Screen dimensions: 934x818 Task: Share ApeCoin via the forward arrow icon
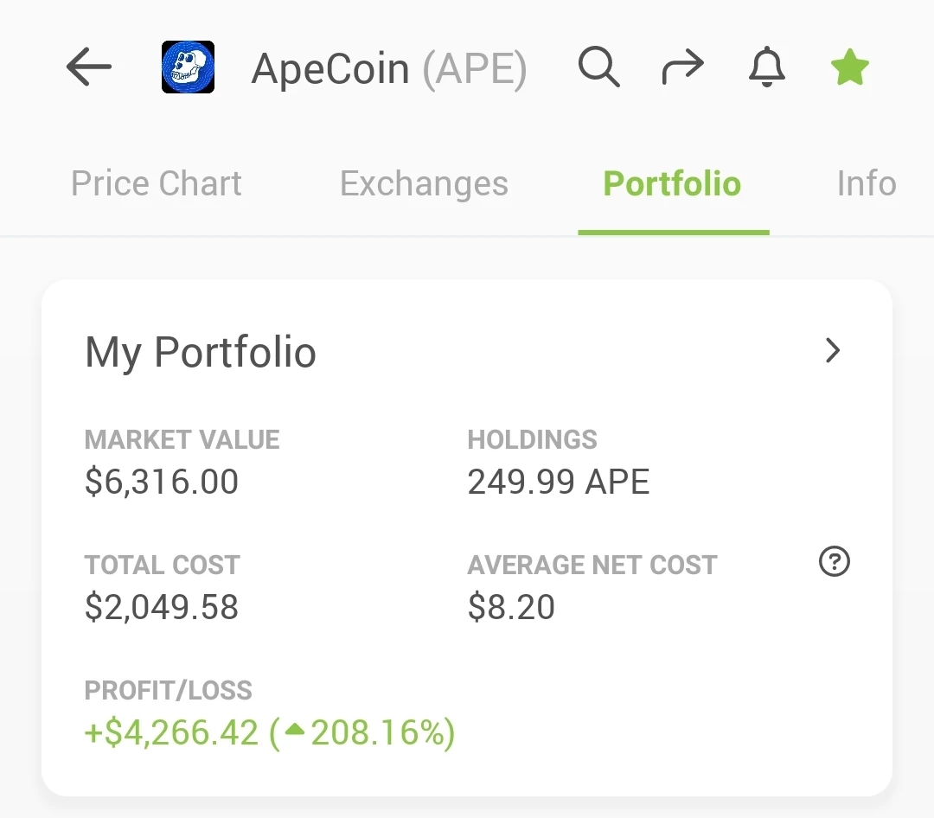pyautogui.click(x=682, y=67)
